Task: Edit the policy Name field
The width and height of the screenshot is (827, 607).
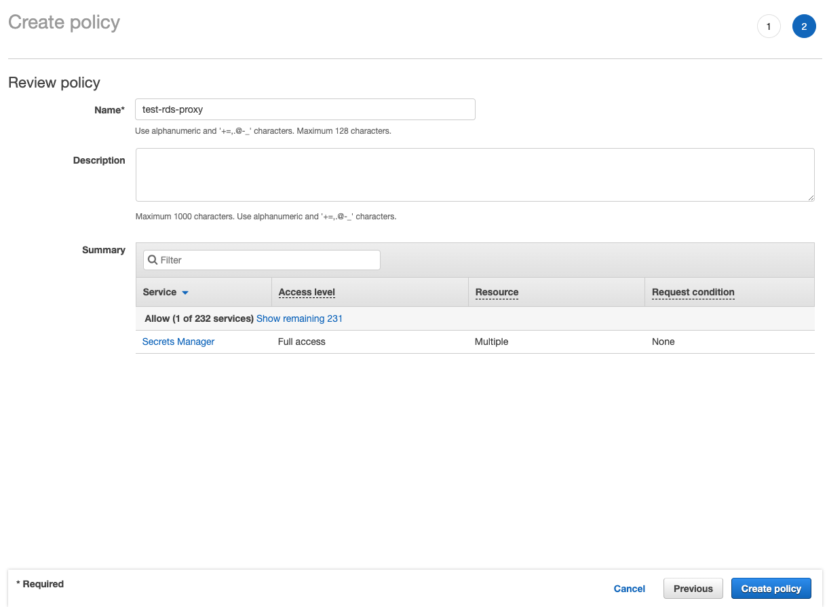Action: [305, 109]
